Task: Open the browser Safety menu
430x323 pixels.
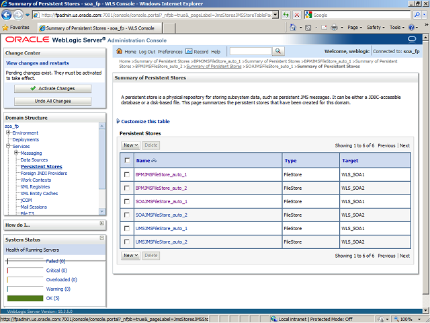Action: [x=376, y=28]
